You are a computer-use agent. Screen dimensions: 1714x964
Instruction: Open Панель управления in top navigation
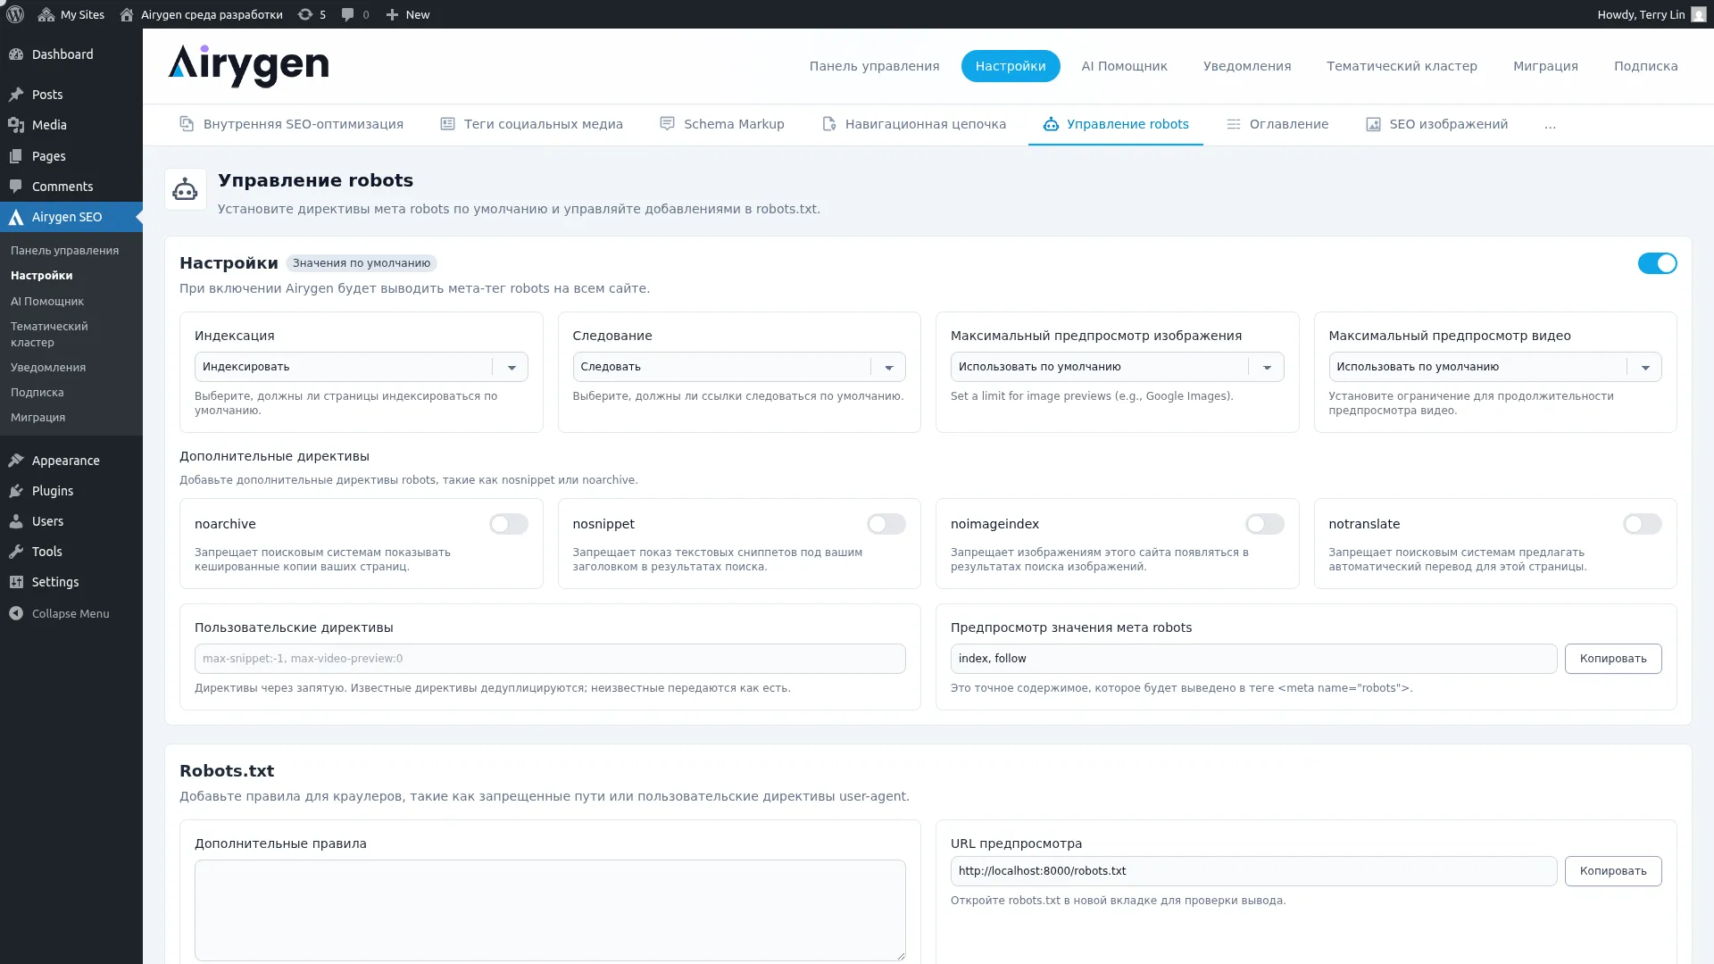point(874,66)
